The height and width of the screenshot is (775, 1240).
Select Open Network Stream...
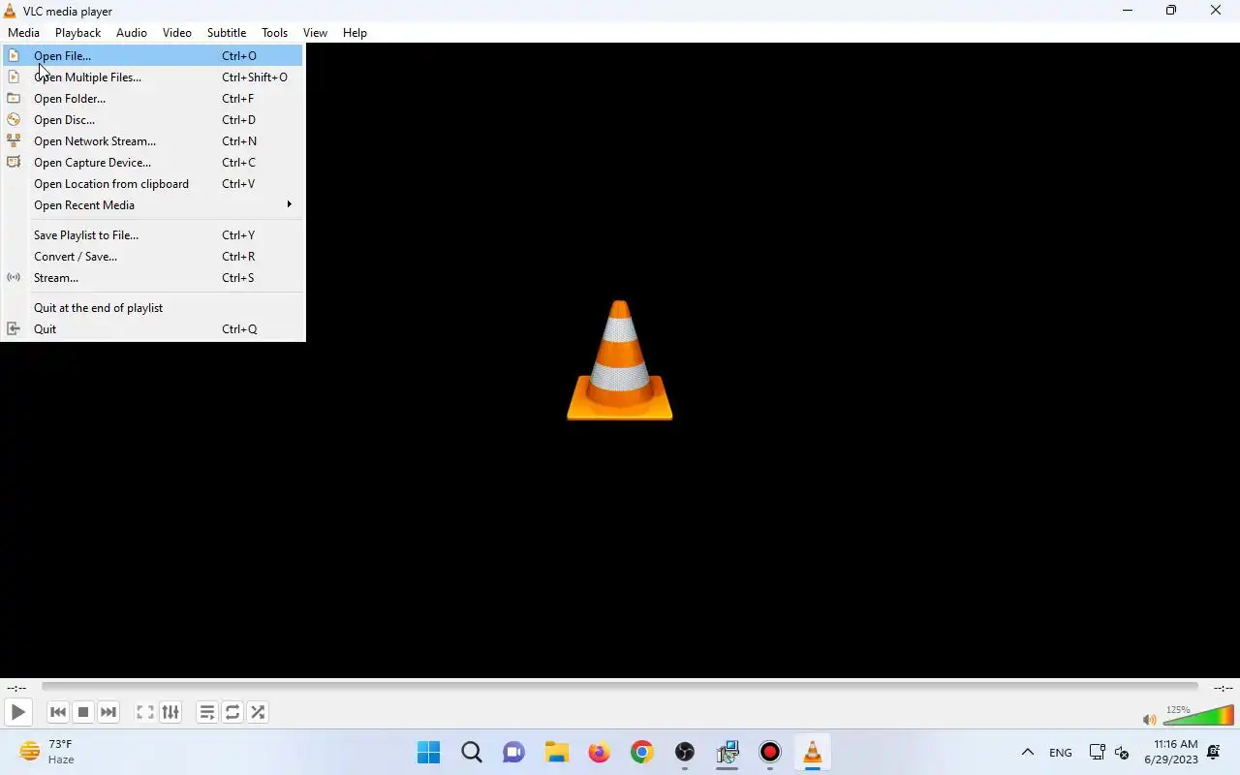click(x=153, y=141)
